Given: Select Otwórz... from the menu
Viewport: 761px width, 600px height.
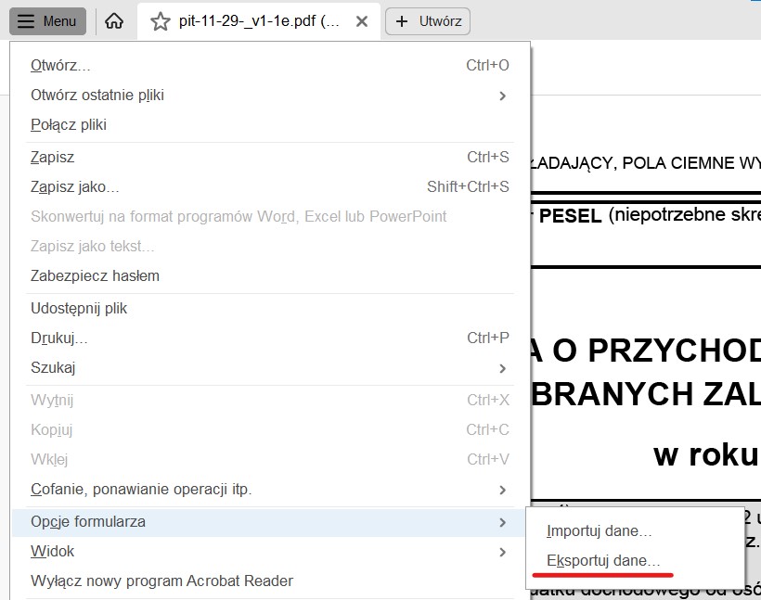Looking at the screenshot, I should (60, 65).
